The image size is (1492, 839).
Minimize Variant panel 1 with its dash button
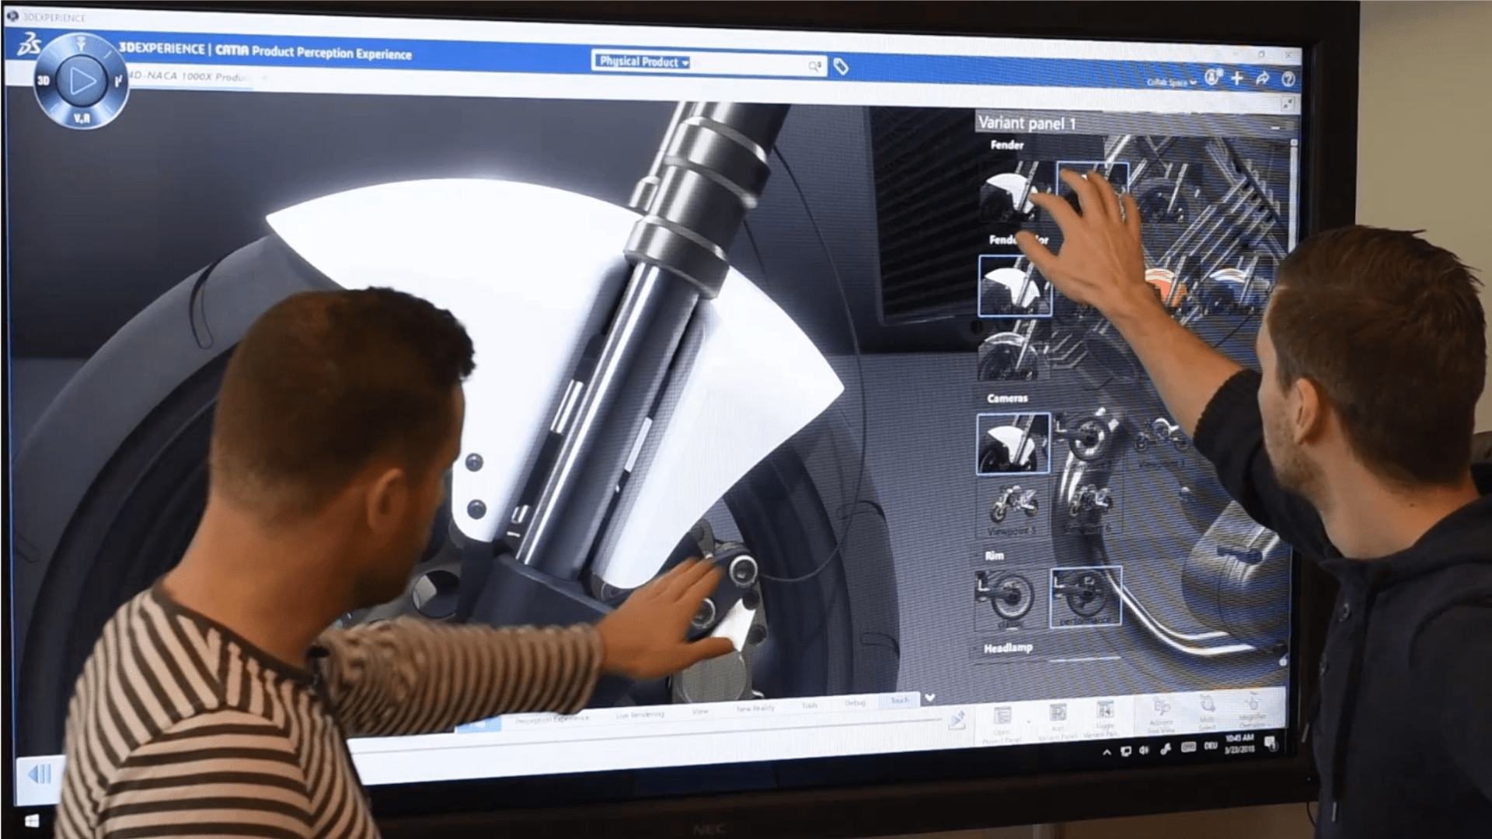pyautogui.click(x=1275, y=127)
